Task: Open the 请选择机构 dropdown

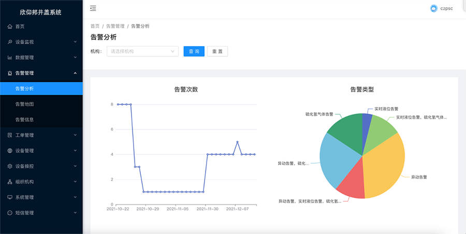Action: pos(142,51)
